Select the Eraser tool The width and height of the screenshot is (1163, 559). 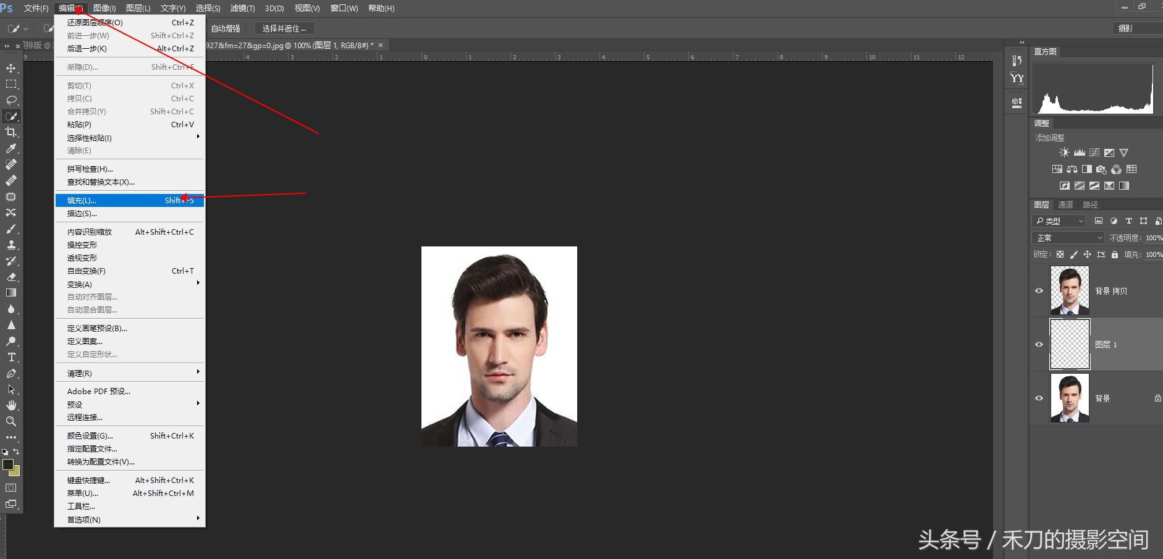coord(11,277)
